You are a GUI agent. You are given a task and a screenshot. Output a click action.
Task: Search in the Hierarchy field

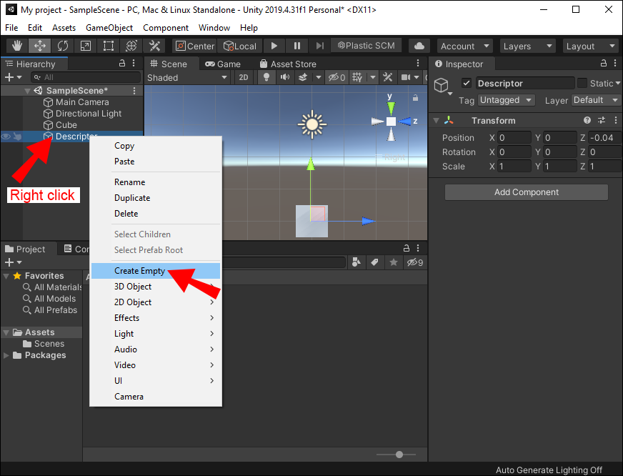(86, 77)
